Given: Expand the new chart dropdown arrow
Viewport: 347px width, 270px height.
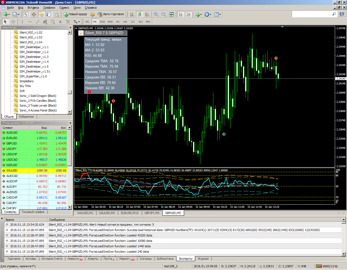Looking at the screenshot, I should (9, 15).
